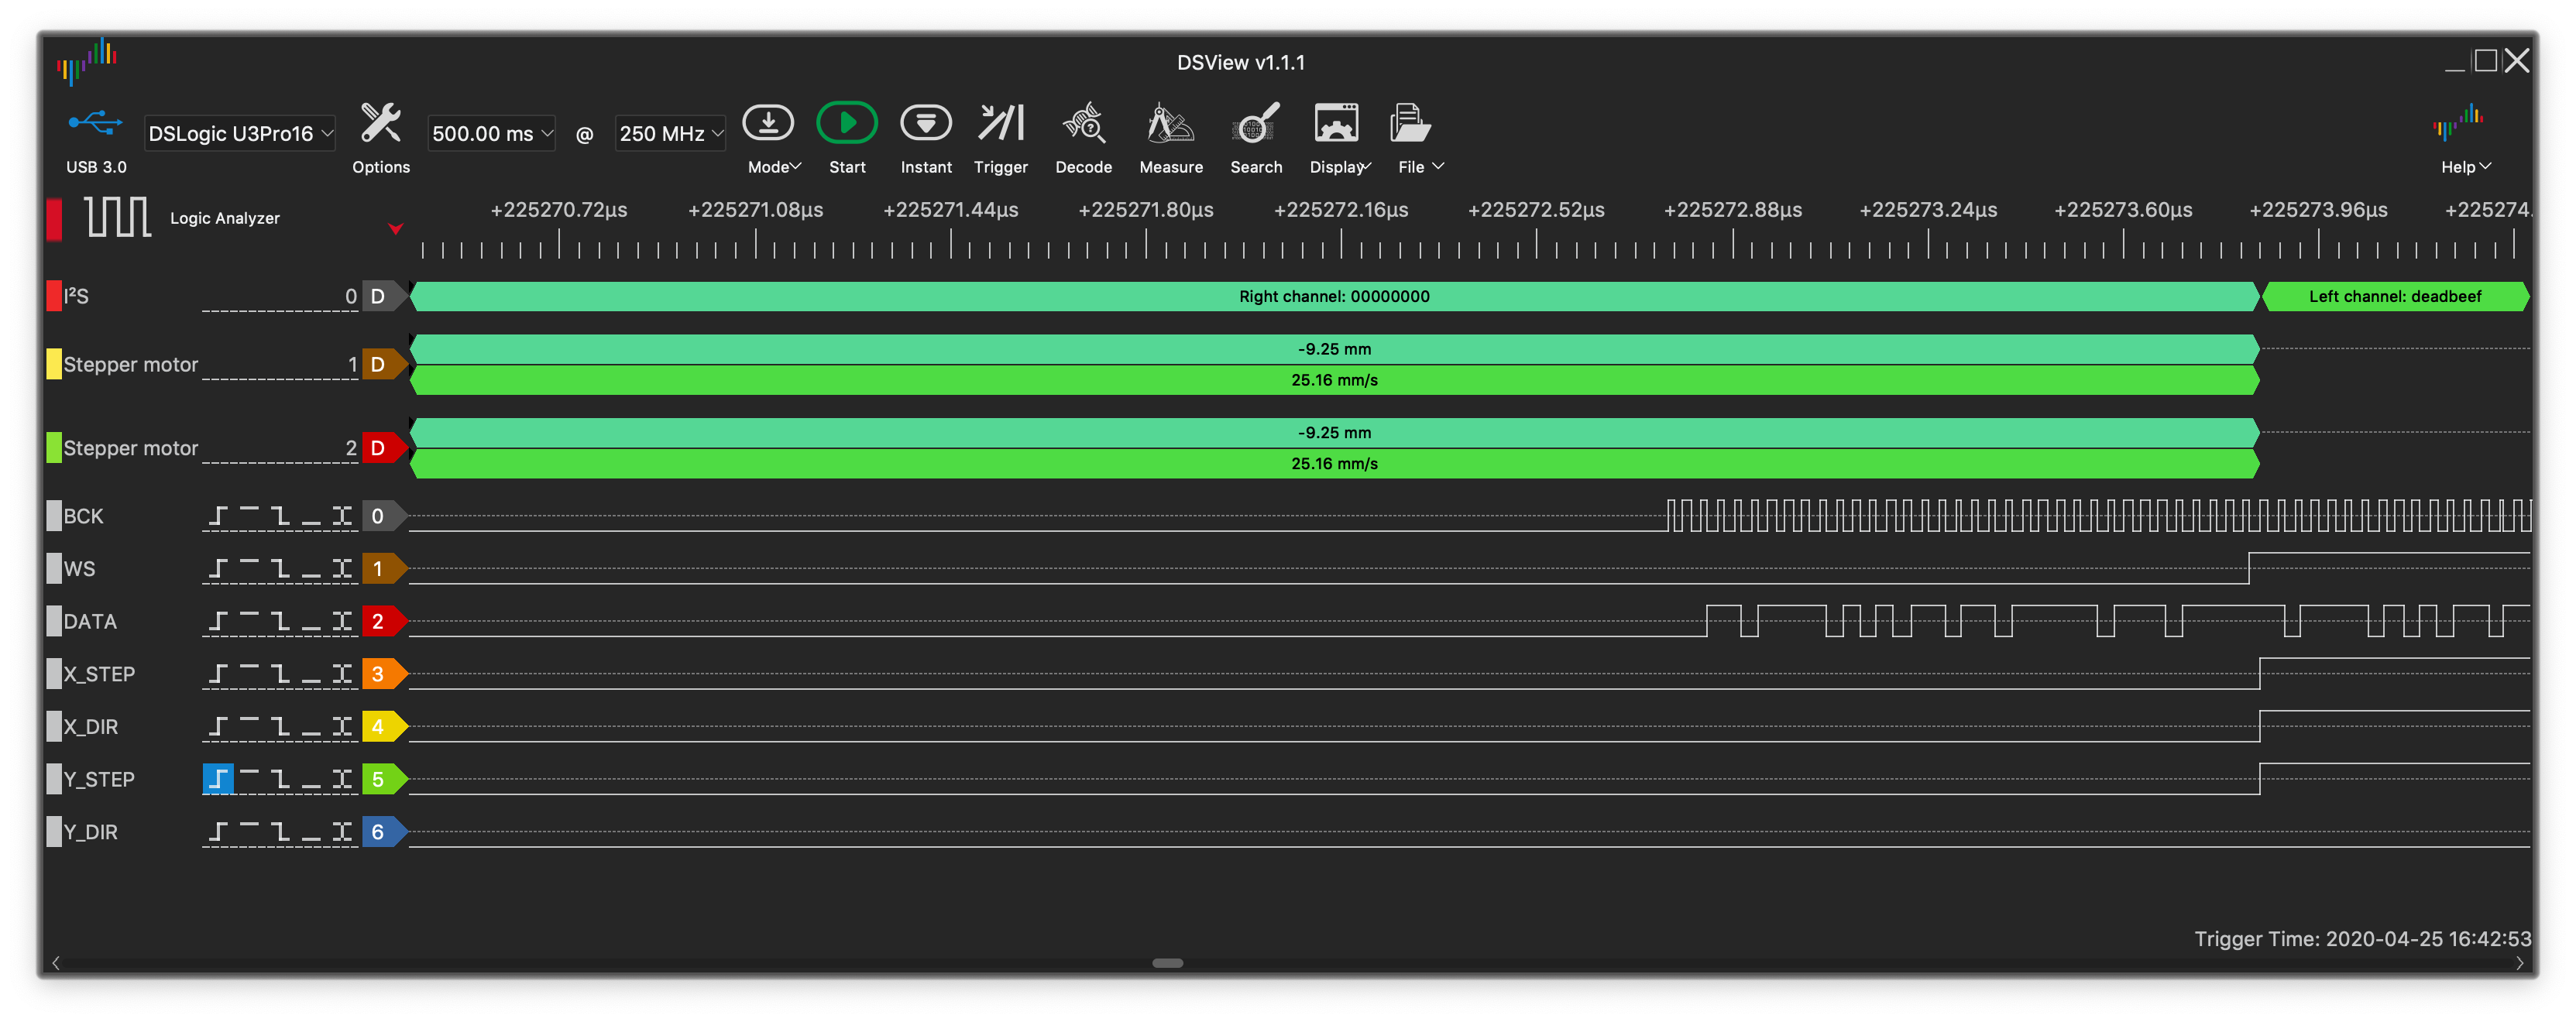Open device Options wrench icon
Screen dimensions: 2576x1022
point(380,124)
